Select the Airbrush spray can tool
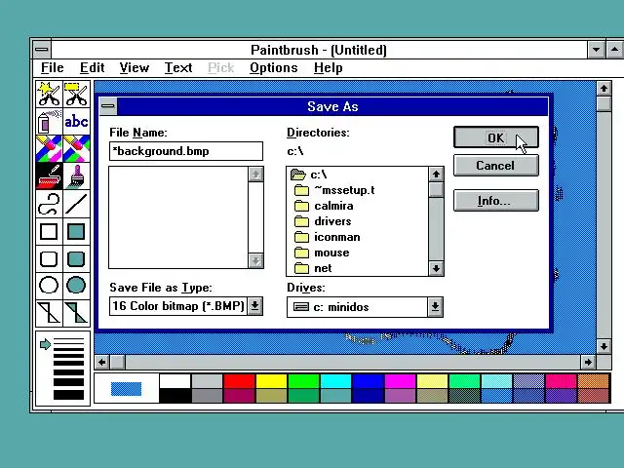The image size is (624, 468). click(x=49, y=121)
